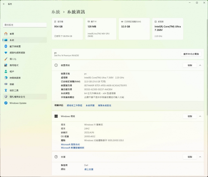Open the 32.0 GB RAM card

134,29
